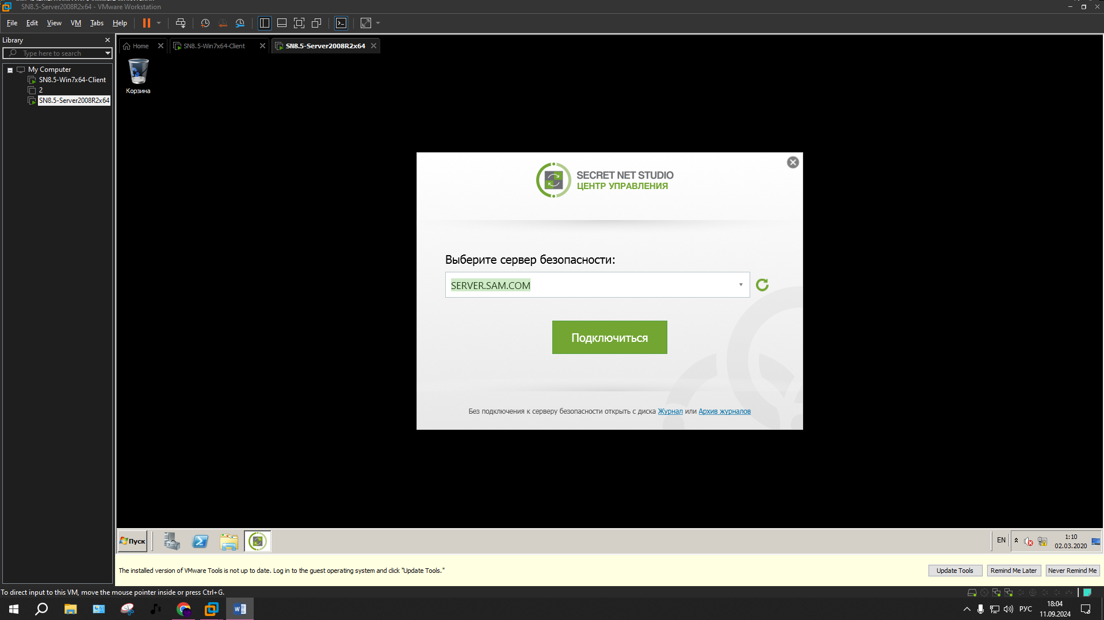Toggle the thumbnail bar view
Viewport: 1104px width, 620px height.
[x=282, y=23]
